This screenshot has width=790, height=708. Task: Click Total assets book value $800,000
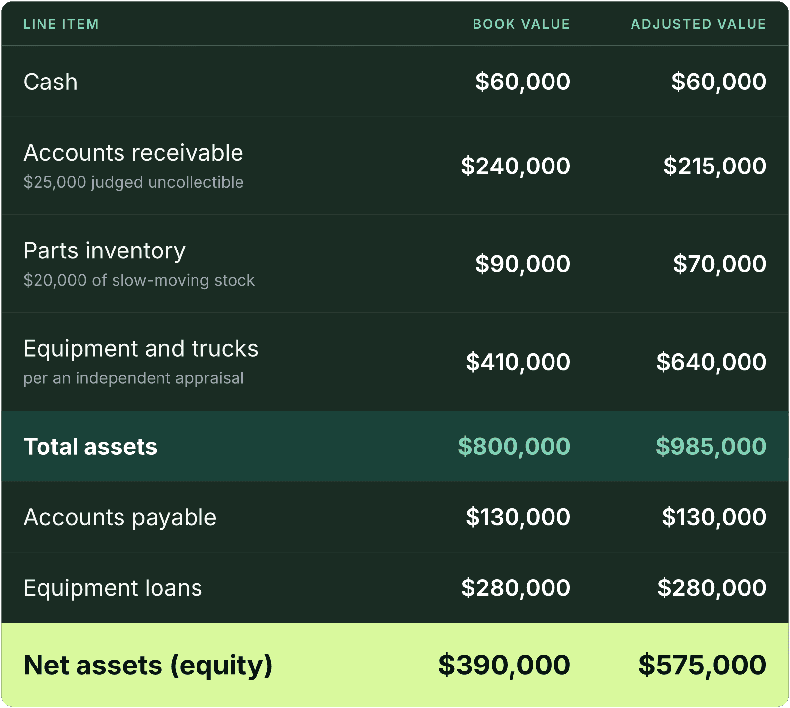pyautogui.click(x=514, y=446)
